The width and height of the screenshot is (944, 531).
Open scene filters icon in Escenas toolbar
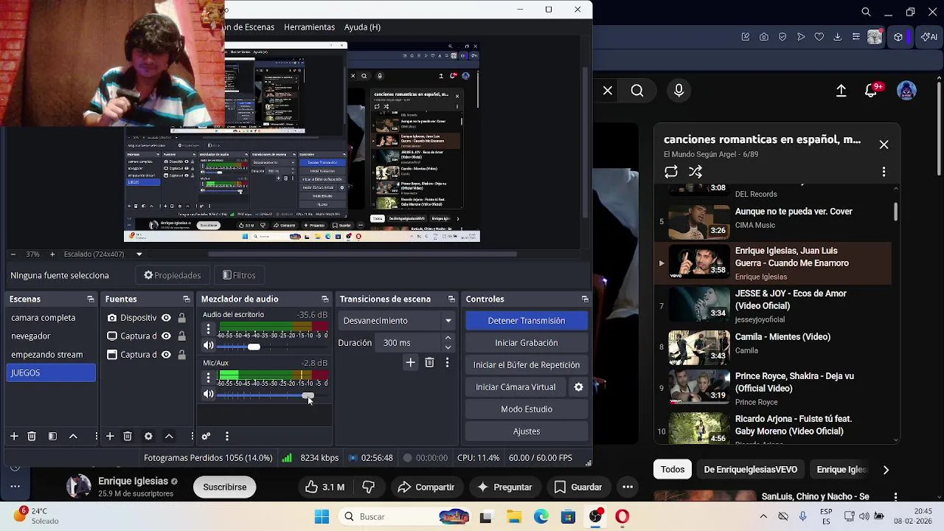click(52, 437)
